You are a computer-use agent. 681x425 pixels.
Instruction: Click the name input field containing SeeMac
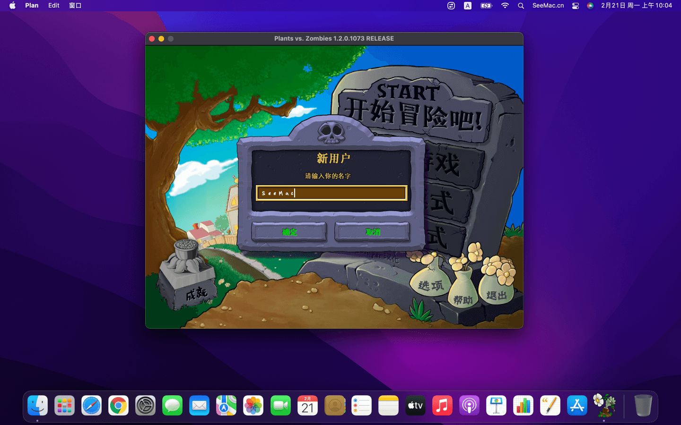[331, 193]
